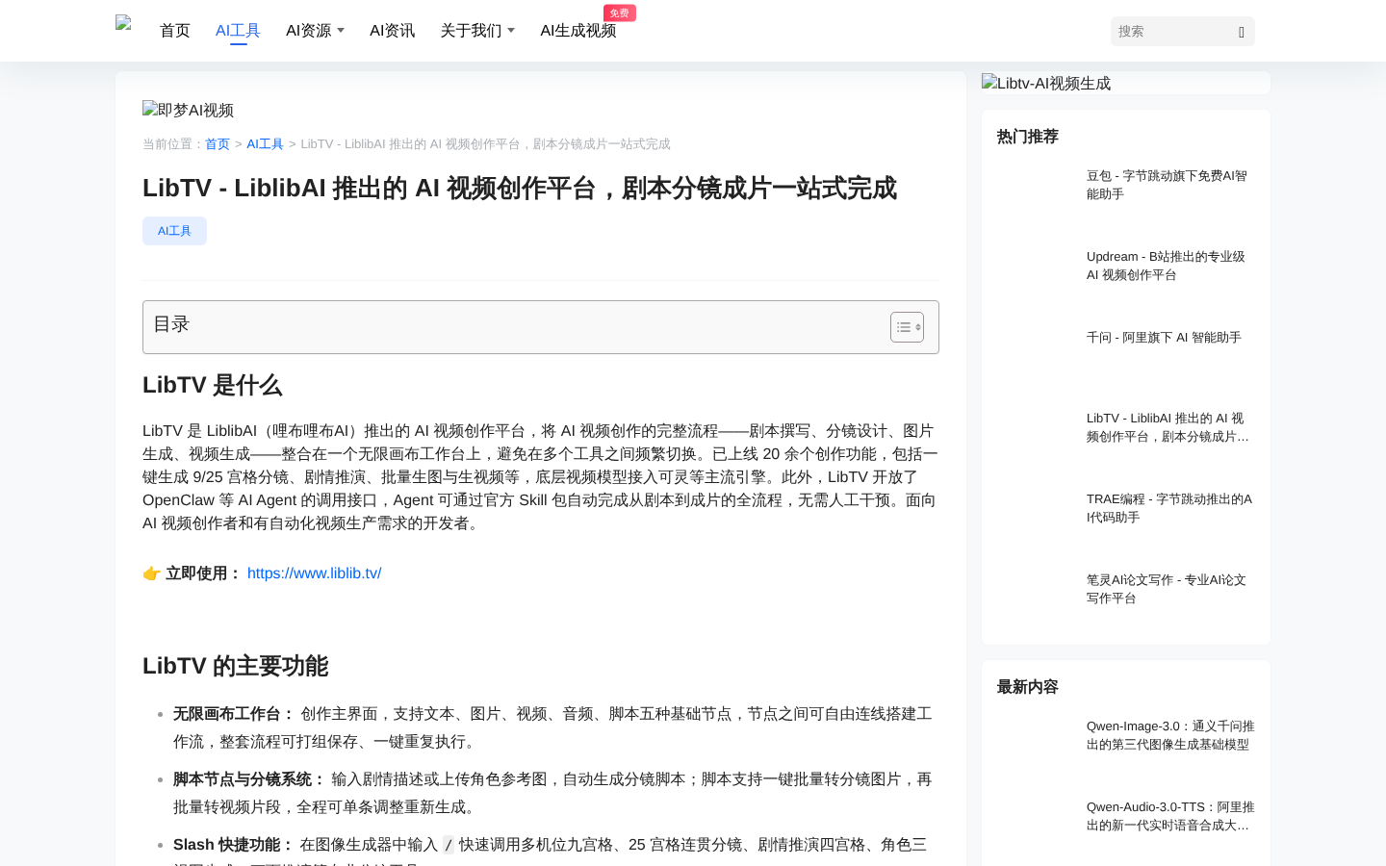Click the Updream recommendation thumbnail

[1036, 275]
